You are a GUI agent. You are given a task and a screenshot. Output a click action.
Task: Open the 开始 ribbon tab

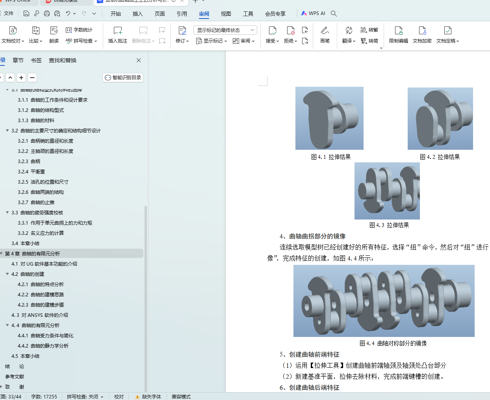116,14
